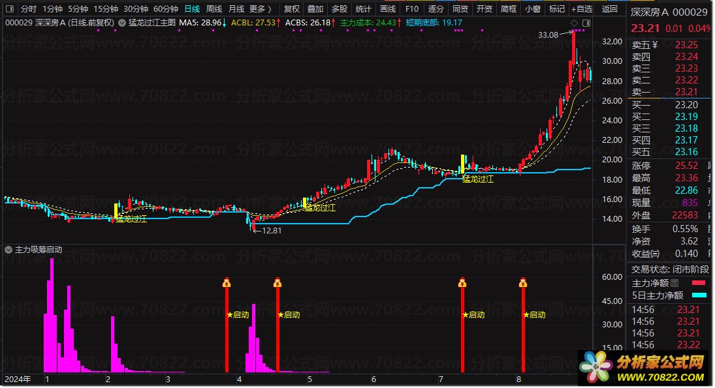This screenshot has width=715, height=388.
Task: Open the 小窗 mini window
Action: (x=533, y=8)
